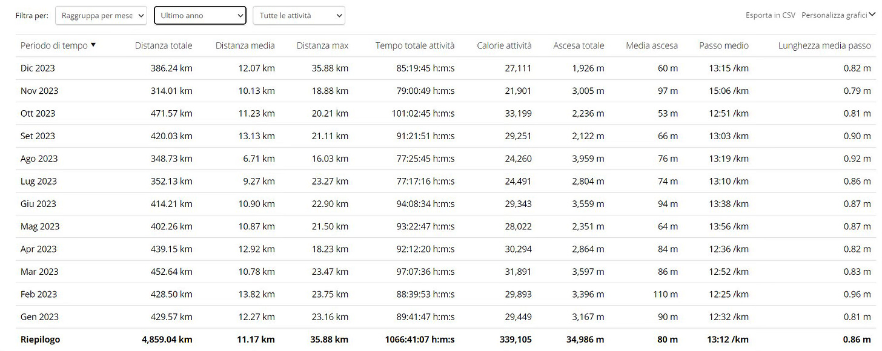Screen dimensions: 882x351
Task: Sort by 'Lunghezza media passo' column header
Action: point(824,45)
